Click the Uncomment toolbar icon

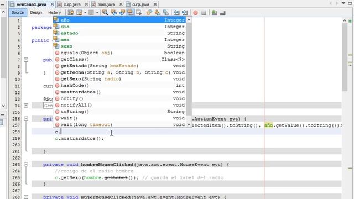223,13
